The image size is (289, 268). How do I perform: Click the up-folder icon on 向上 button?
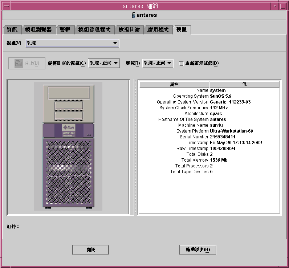[x=19, y=64]
